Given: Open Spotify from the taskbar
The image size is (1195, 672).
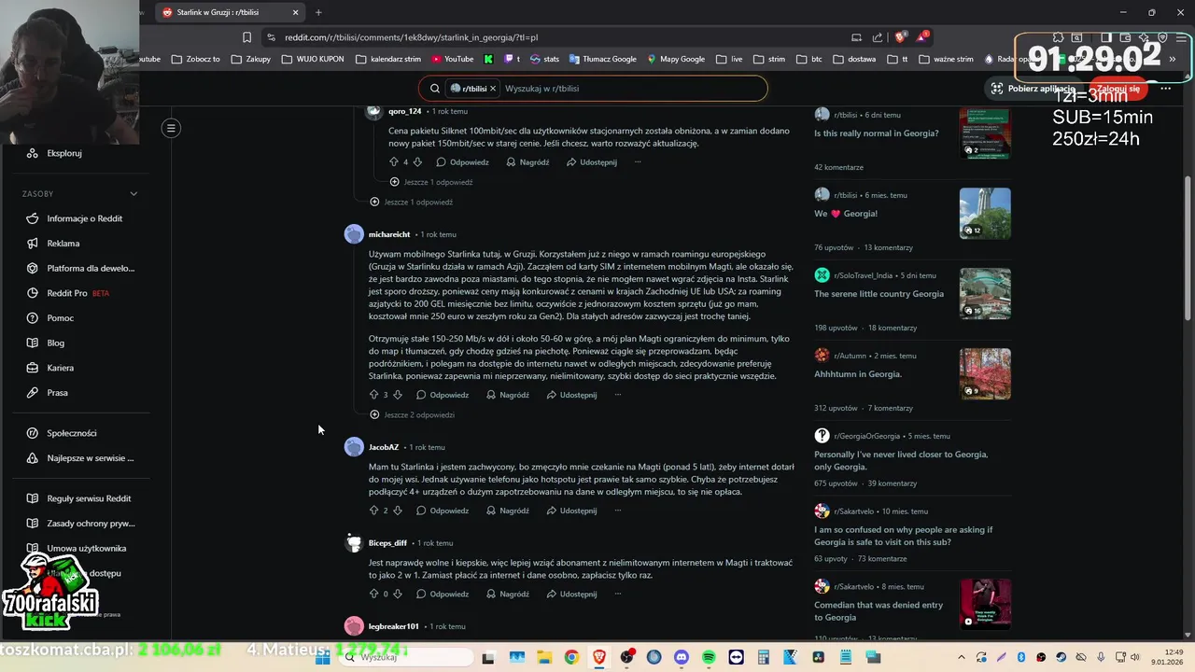Looking at the screenshot, I should 709,657.
